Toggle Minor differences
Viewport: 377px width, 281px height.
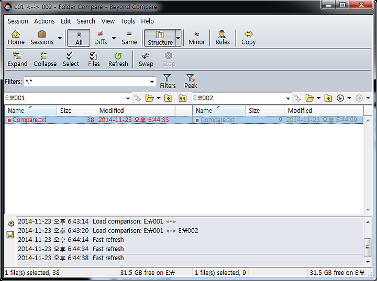[x=196, y=38]
